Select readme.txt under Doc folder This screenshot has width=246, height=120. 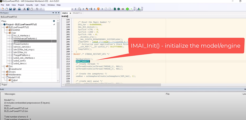[x=16, y=69]
